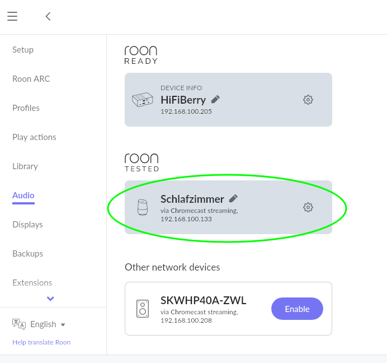The width and height of the screenshot is (387, 363).
Task: Open the Library settings section
Action: [25, 166]
